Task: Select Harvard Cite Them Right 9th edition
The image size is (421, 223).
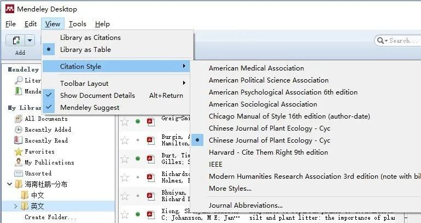Action: click(306, 152)
